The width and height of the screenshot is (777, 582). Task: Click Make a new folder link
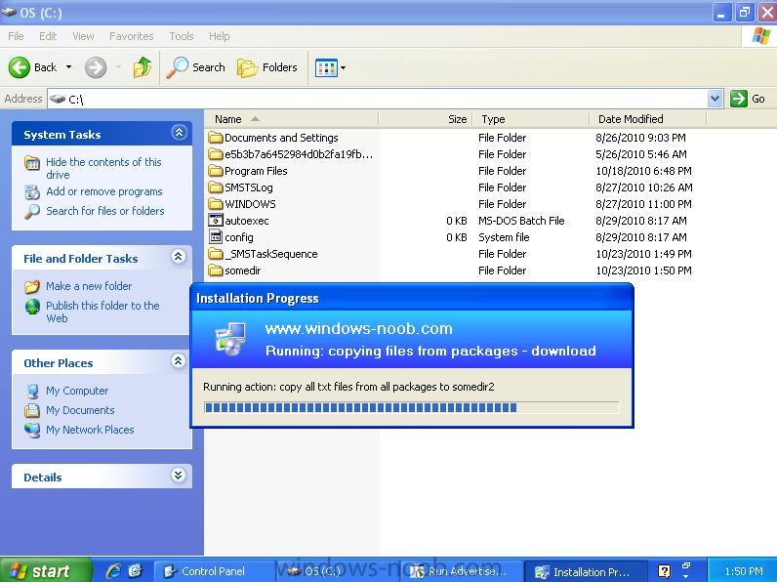89,286
